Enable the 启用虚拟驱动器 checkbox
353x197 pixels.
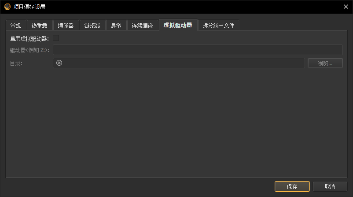click(x=56, y=38)
